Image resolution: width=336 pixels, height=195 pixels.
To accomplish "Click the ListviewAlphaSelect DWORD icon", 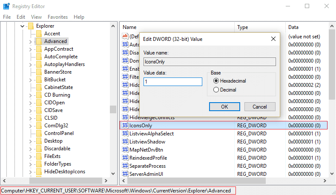I will pos(125,134).
